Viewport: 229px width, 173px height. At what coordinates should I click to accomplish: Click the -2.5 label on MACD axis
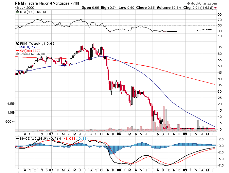point(220,152)
